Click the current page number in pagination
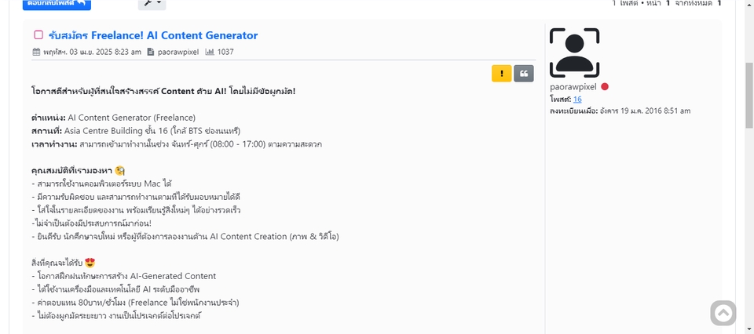The height and width of the screenshot is (334, 754). (x=668, y=4)
